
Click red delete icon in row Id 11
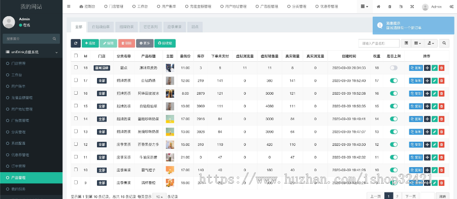pos(442,157)
